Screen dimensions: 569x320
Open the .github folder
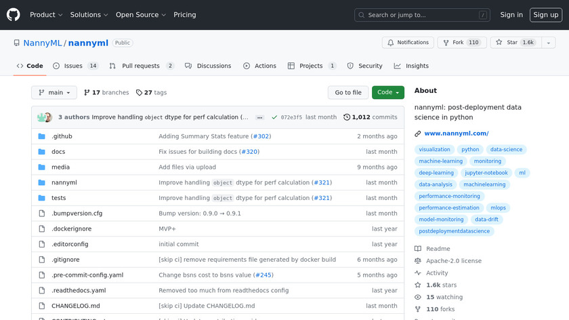point(62,136)
